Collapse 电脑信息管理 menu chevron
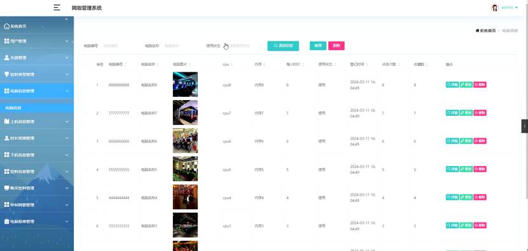Viewport: 528px width, 251px height. point(67,91)
